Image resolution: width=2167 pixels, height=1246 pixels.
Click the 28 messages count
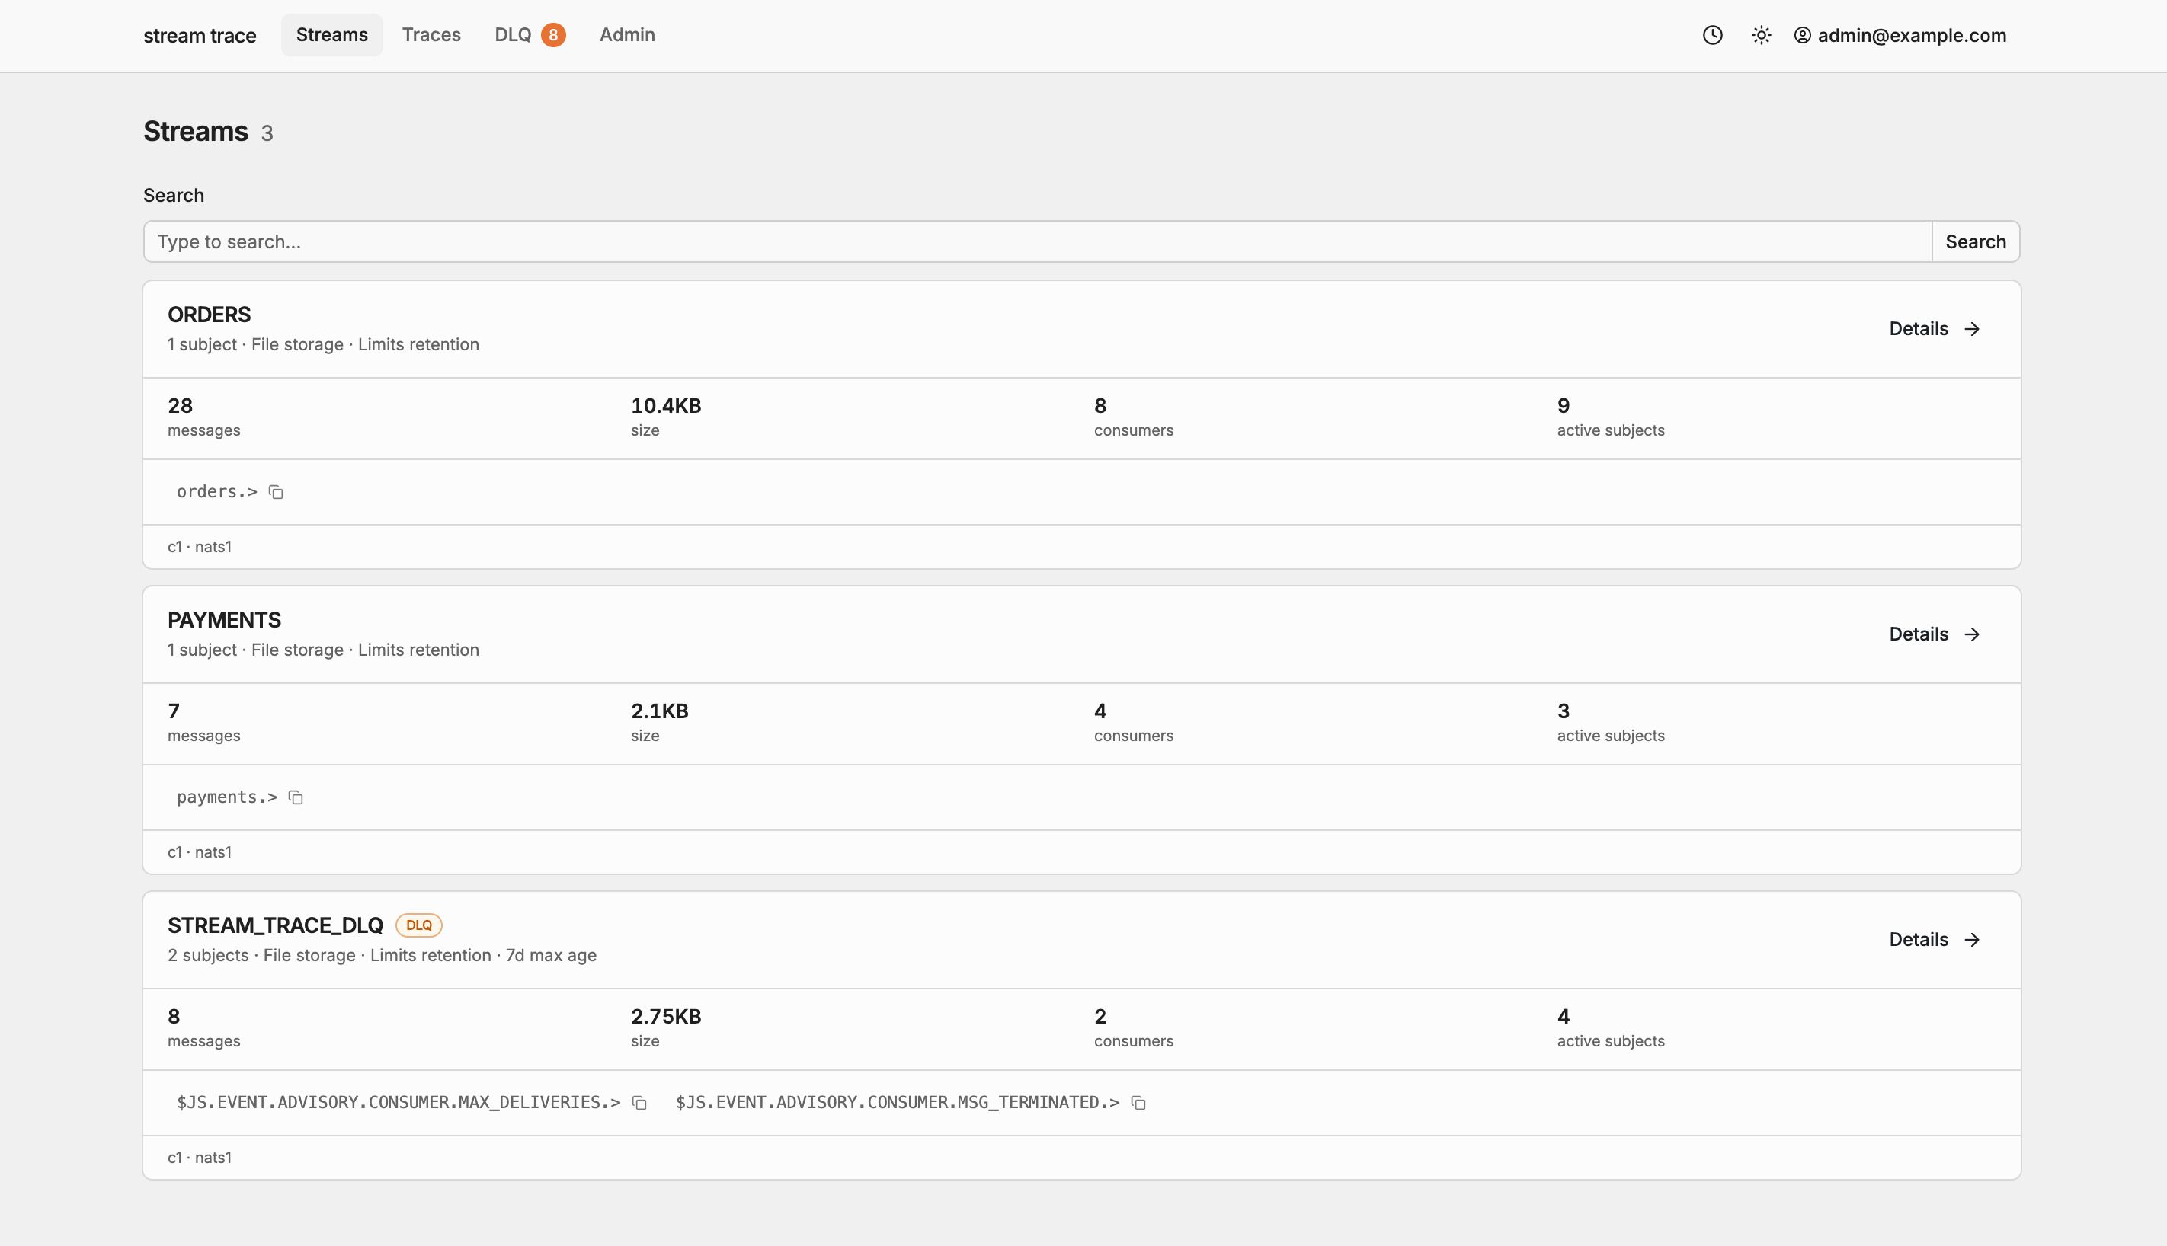point(181,406)
